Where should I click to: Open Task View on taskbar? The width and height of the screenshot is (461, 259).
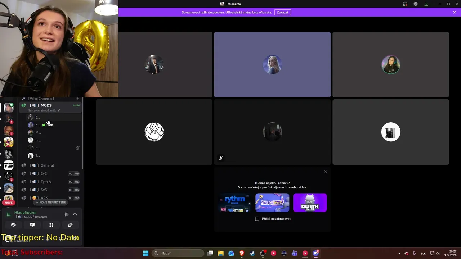pyautogui.click(x=210, y=253)
